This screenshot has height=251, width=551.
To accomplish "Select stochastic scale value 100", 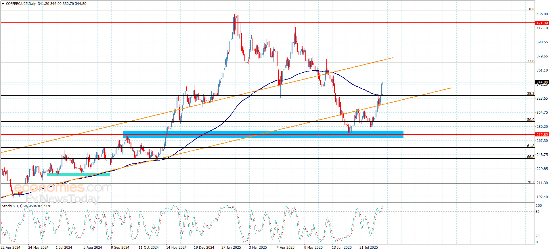I will (x=539, y=206).
